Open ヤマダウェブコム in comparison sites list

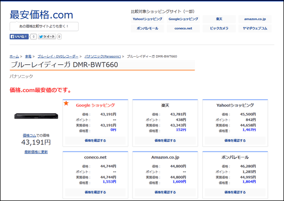(x=255, y=28)
